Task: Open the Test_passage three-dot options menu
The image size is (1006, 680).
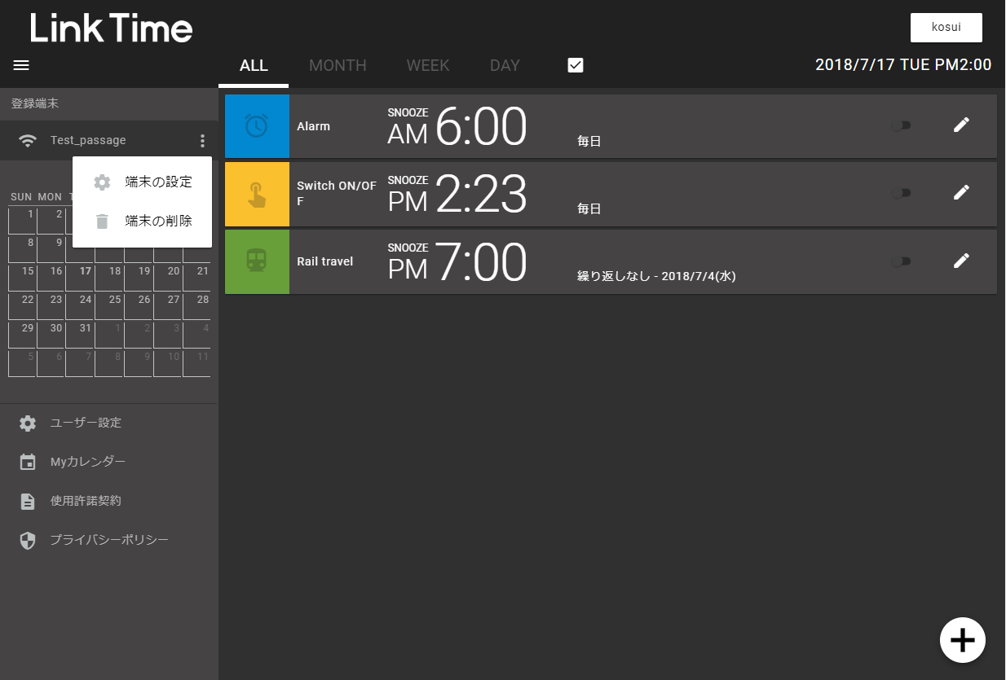Action: click(x=202, y=141)
